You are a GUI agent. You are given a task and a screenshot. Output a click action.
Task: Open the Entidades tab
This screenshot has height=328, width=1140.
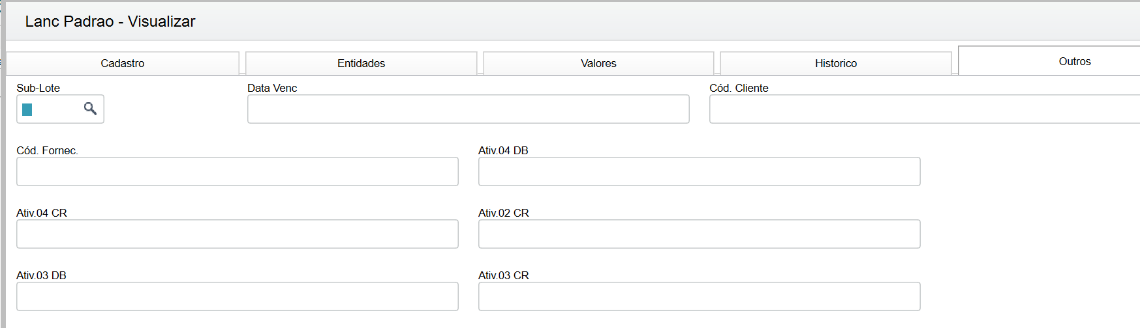(361, 63)
